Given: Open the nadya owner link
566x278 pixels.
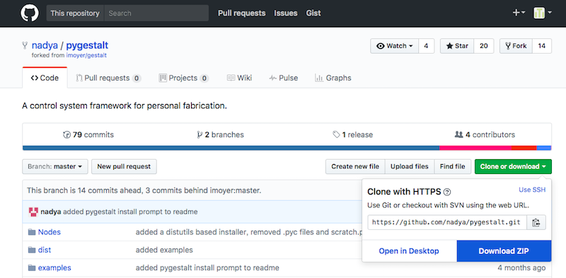Looking at the screenshot, I should pos(44,45).
